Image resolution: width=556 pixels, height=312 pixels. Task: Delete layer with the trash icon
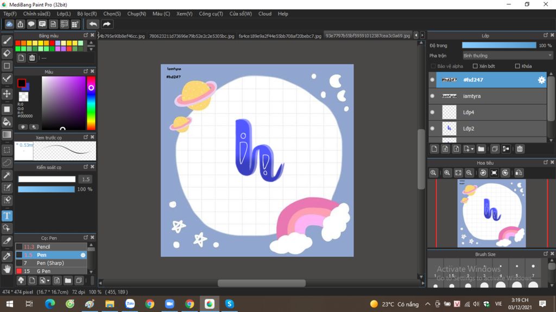(x=520, y=149)
